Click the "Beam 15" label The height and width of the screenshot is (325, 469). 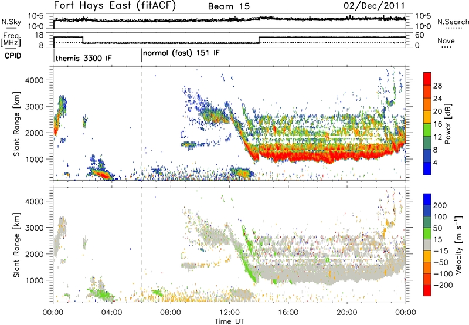point(229,6)
